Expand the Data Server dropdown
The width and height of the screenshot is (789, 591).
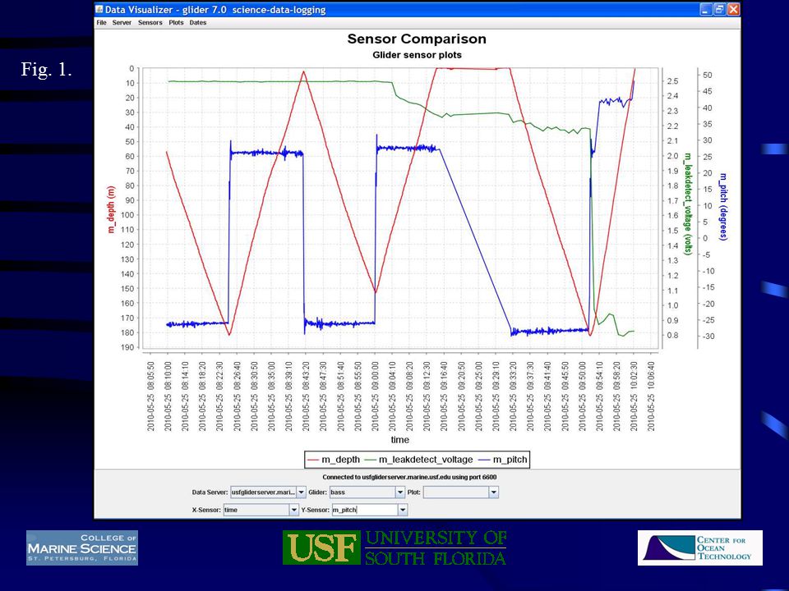(x=301, y=492)
